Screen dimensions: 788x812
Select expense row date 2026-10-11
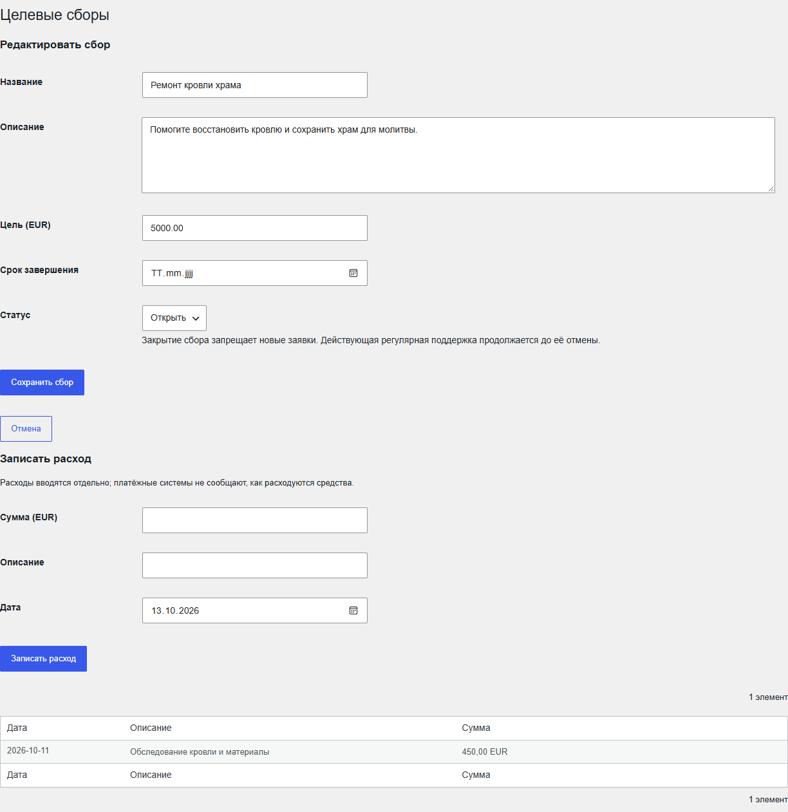28,751
